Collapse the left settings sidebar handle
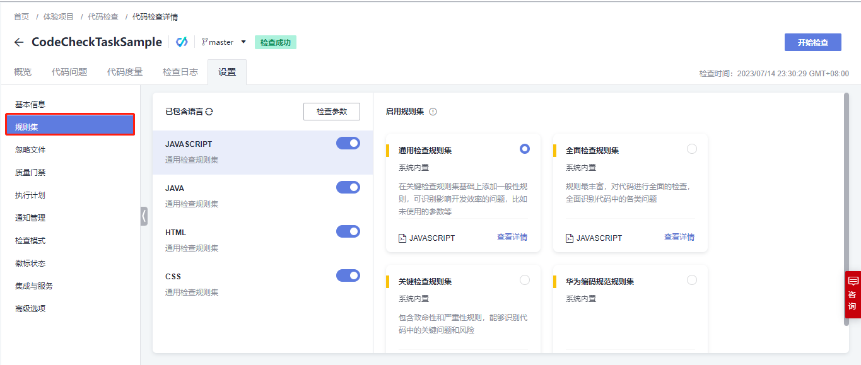The width and height of the screenshot is (861, 365). [144, 216]
